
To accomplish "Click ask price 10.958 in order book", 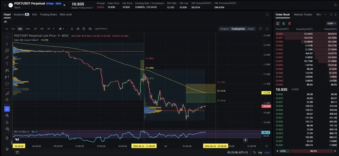I will point(279,34).
